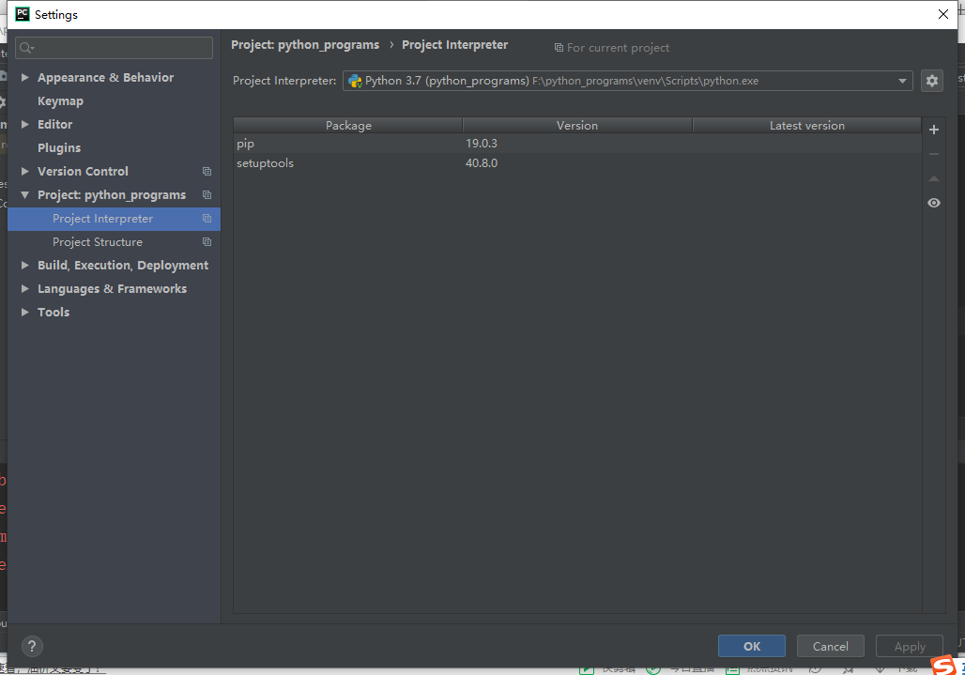This screenshot has width=965, height=675.
Task: Click the help question mark button
Action: pos(32,646)
